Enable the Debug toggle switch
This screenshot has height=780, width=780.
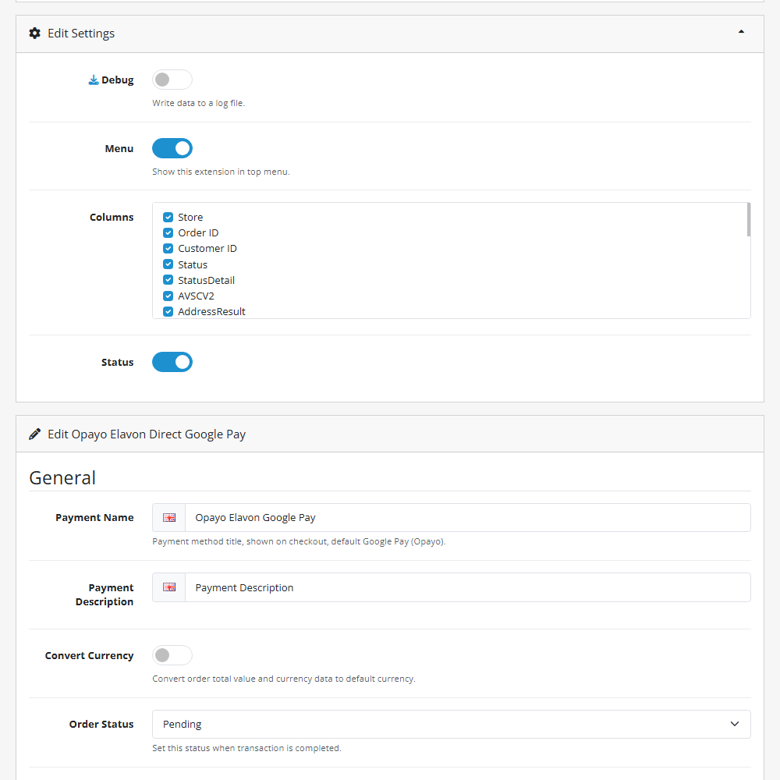(172, 80)
